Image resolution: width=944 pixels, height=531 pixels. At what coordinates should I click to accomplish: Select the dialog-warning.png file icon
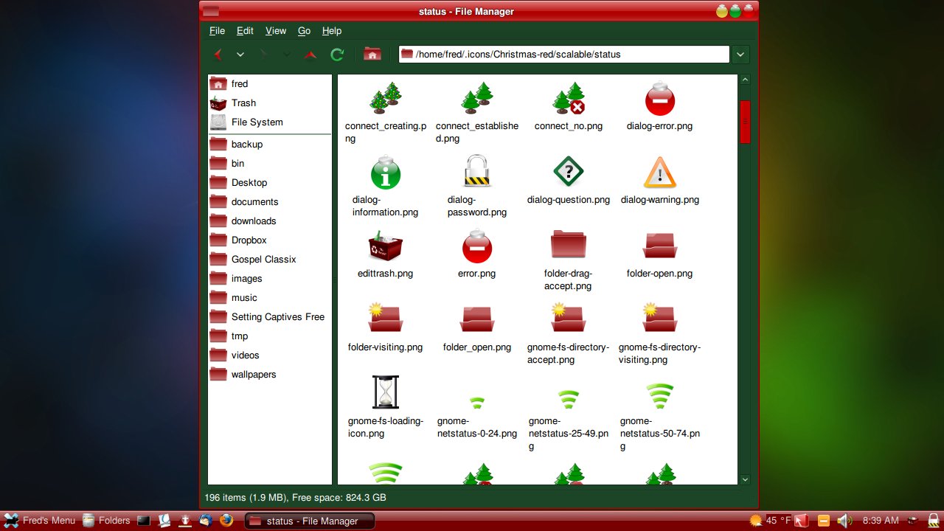pos(660,173)
